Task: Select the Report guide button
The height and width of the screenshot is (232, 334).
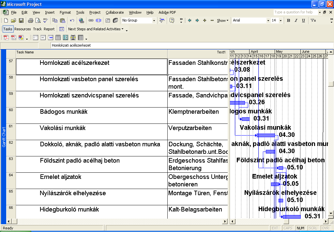Action: point(49,29)
